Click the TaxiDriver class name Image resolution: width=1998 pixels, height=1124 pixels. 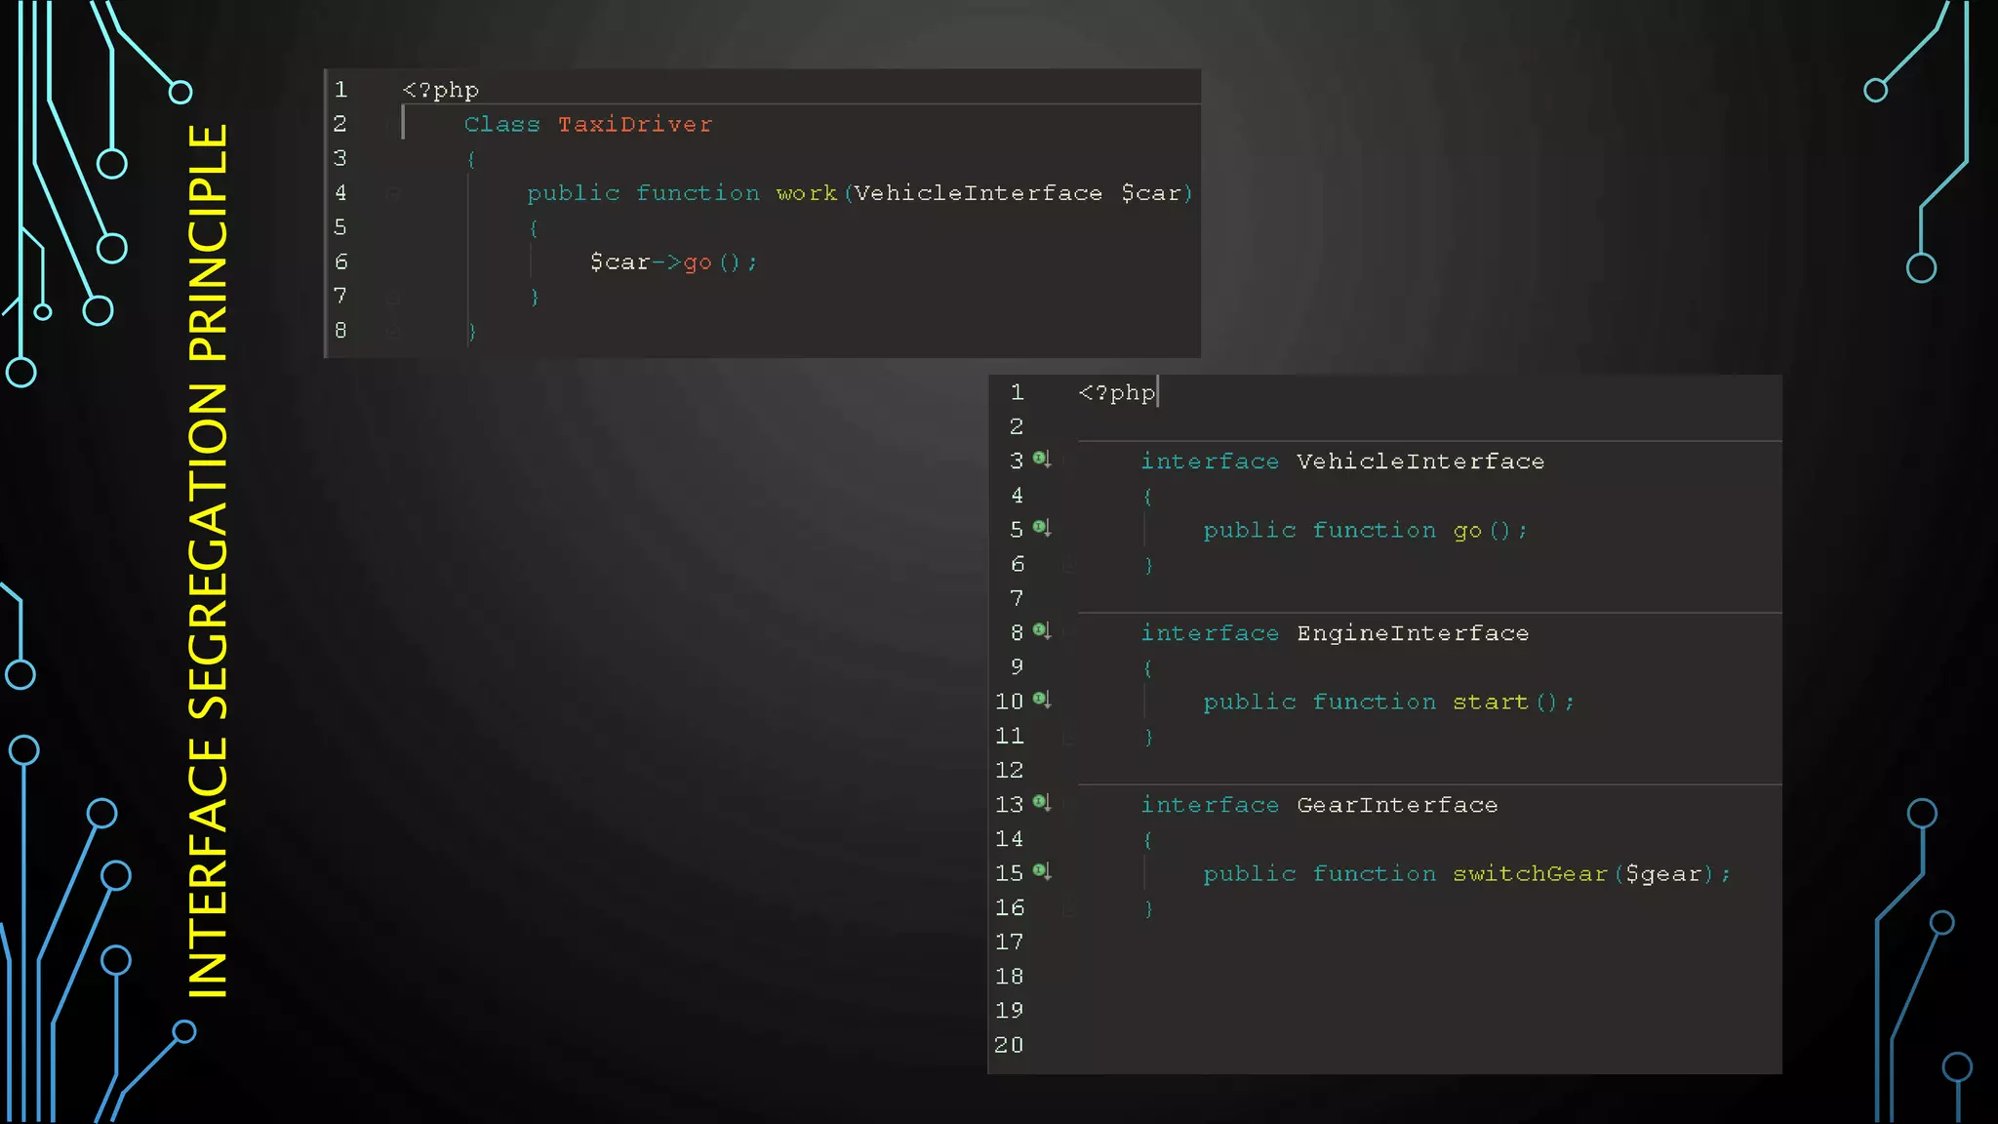tap(635, 125)
